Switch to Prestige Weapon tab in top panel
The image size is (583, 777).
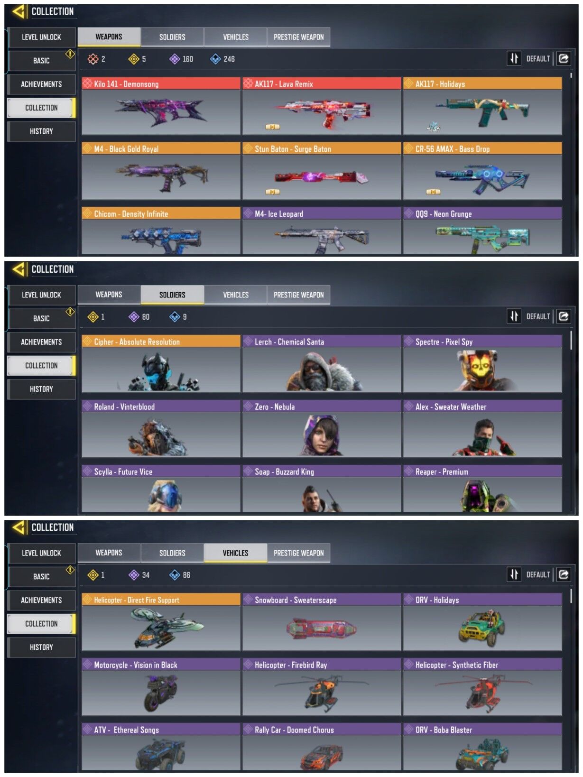299,37
